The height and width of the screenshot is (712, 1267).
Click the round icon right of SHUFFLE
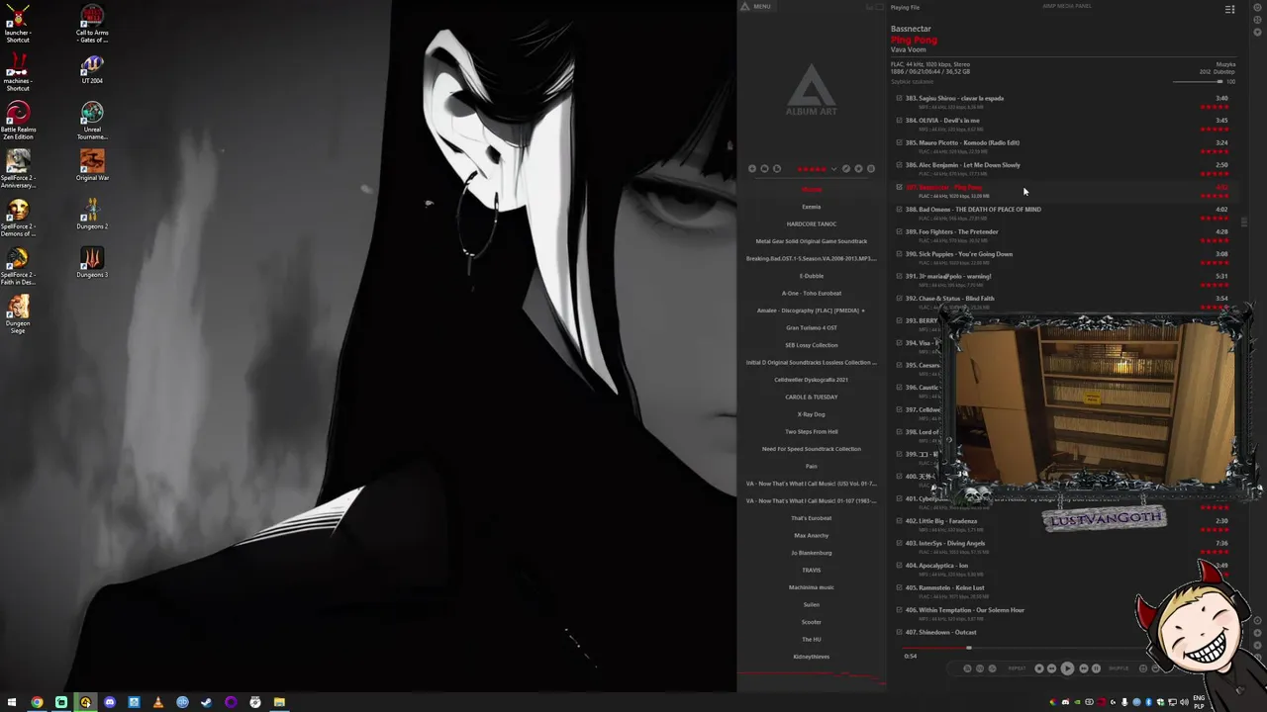coord(1143,668)
